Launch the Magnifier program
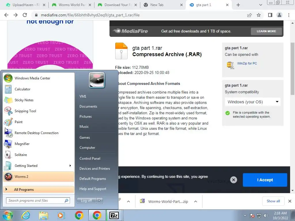Screen dimensions: 295x221 39,144
